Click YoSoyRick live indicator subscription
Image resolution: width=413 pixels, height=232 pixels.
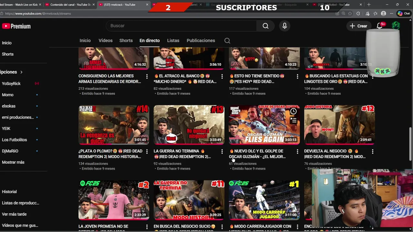pyautogui.click(x=37, y=83)
